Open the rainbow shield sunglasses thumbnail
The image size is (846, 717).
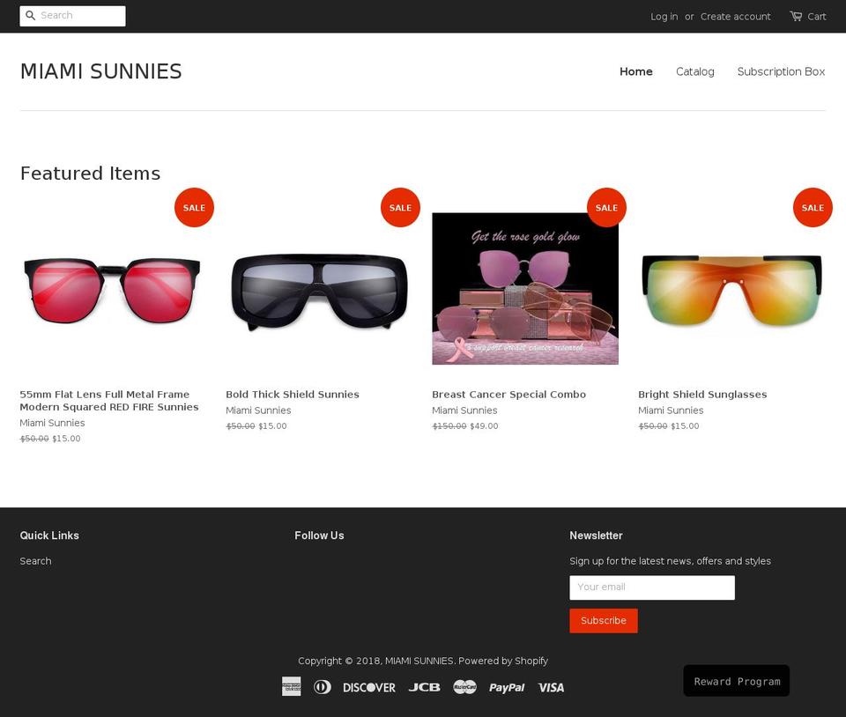(731, 290)
